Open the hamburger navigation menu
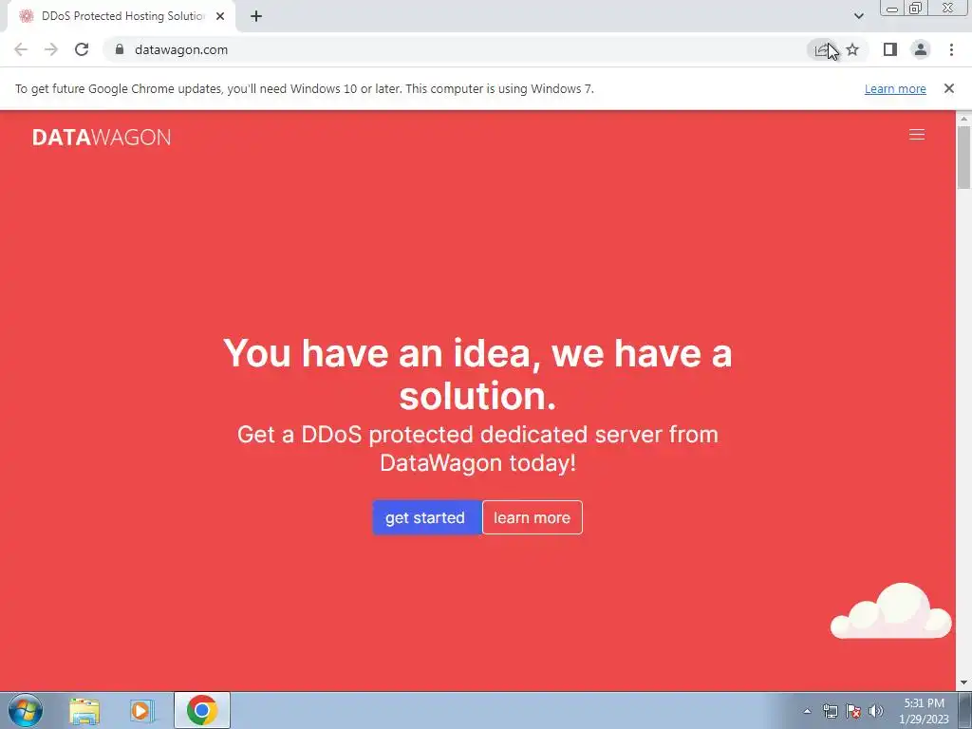This screenshot has height=729, width=972. pos(916,135)
